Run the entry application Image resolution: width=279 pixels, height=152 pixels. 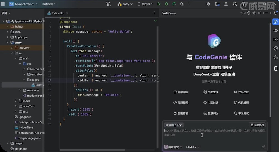tap(159, 4)
